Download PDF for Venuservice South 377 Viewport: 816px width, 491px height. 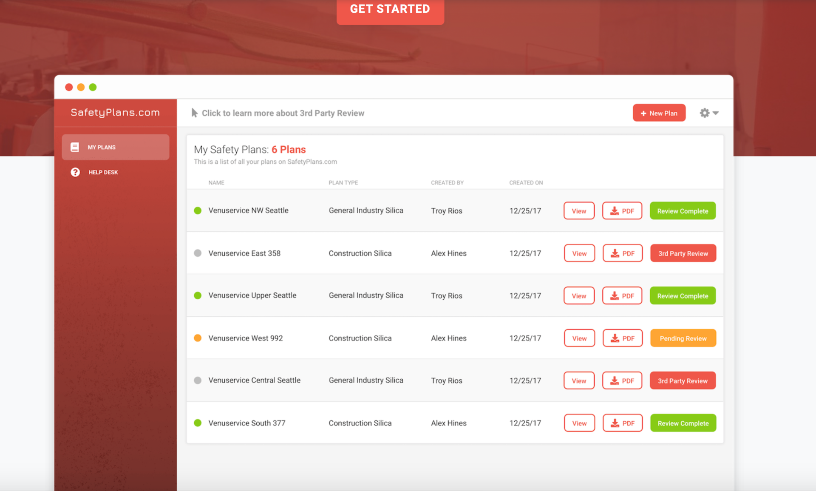(x=623, y=423)
